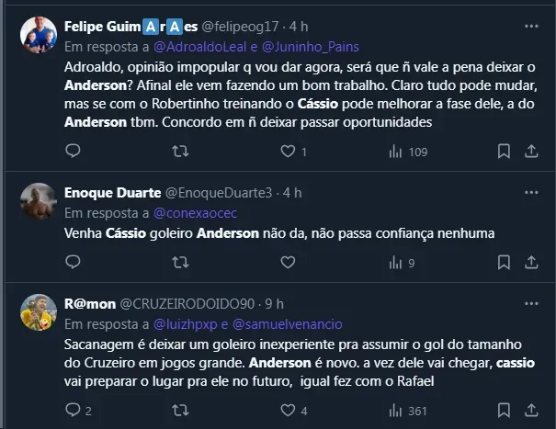
Task: Reply to Felipe Guimarães's tweet
Action: tap(75, 152)
